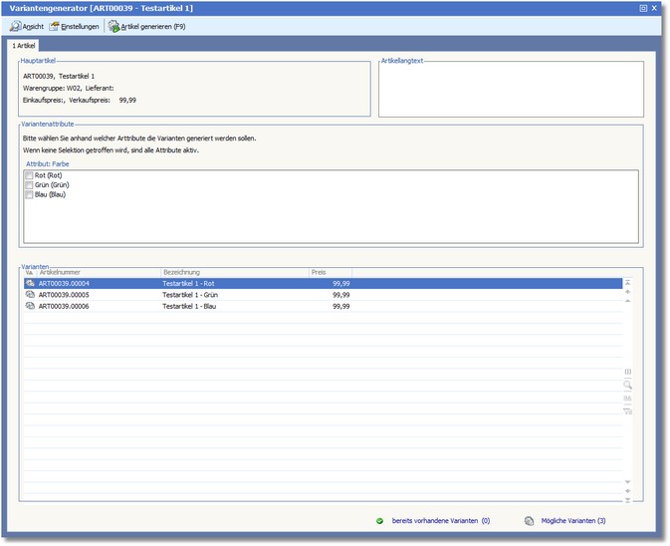Jump to last record using bottom arrow icon
Viewport: 670px width, 546px height.
[627, 500]
